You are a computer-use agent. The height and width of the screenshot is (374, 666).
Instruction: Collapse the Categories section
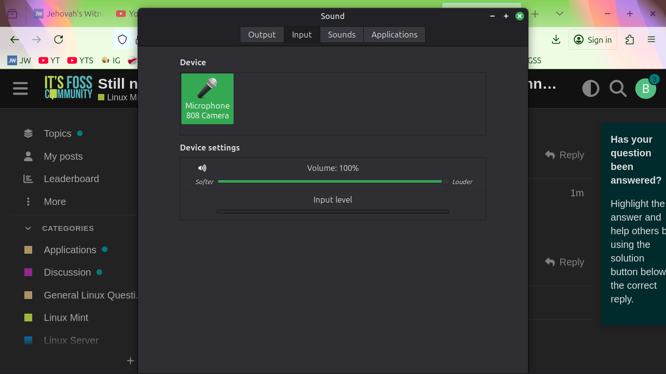pos(28,228)
